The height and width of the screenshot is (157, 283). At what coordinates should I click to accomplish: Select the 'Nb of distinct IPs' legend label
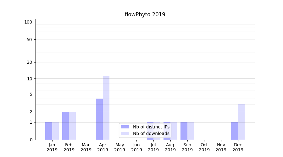[x=151, y=127]
